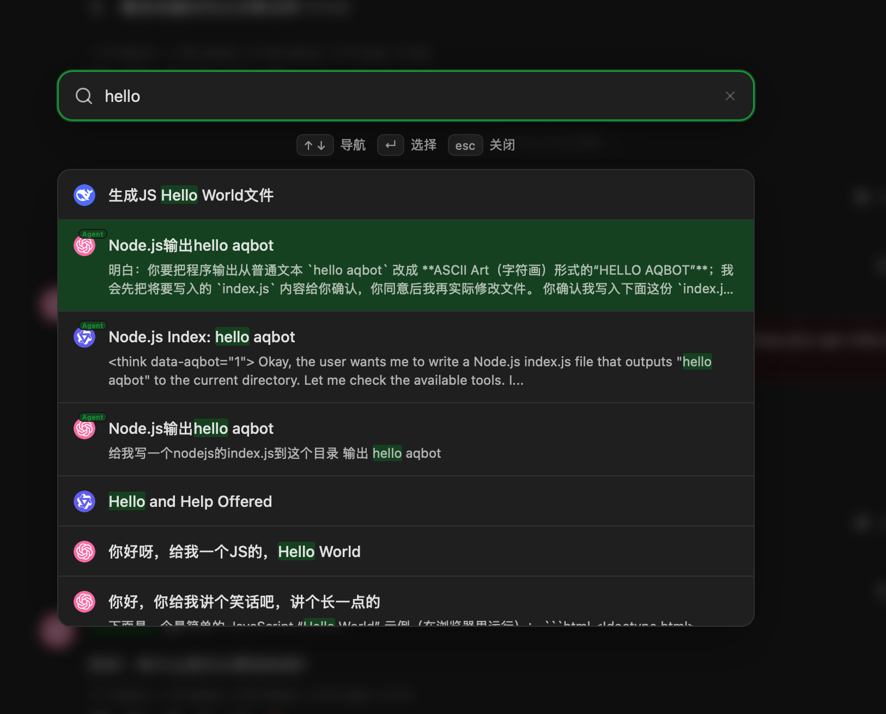The height and width of the screenshot is (714, 886).
Task: Click the 选择 hint label
Action: click(x=423, y=145)
